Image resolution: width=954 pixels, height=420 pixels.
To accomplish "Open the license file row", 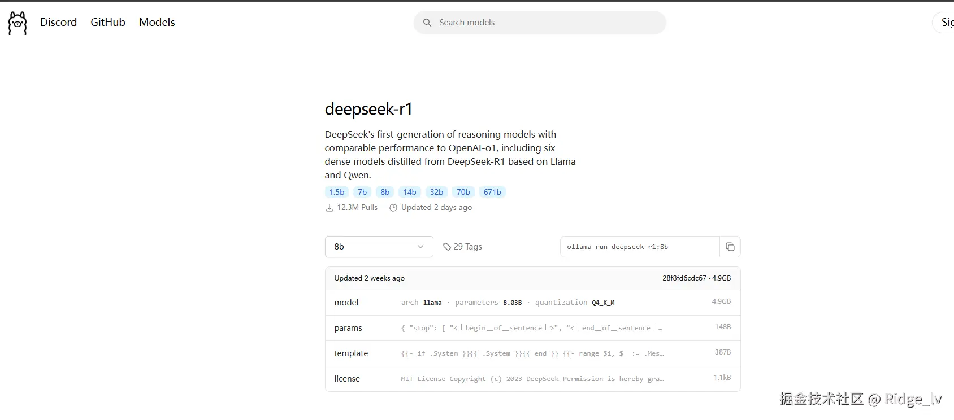I will 532,379.
